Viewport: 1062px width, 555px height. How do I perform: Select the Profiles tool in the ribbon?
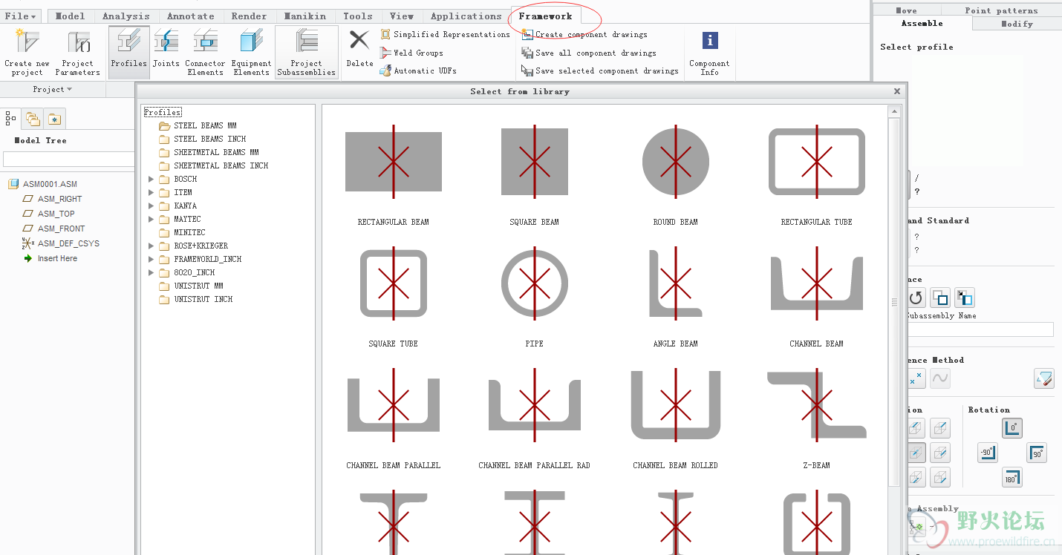coord(129,52)
